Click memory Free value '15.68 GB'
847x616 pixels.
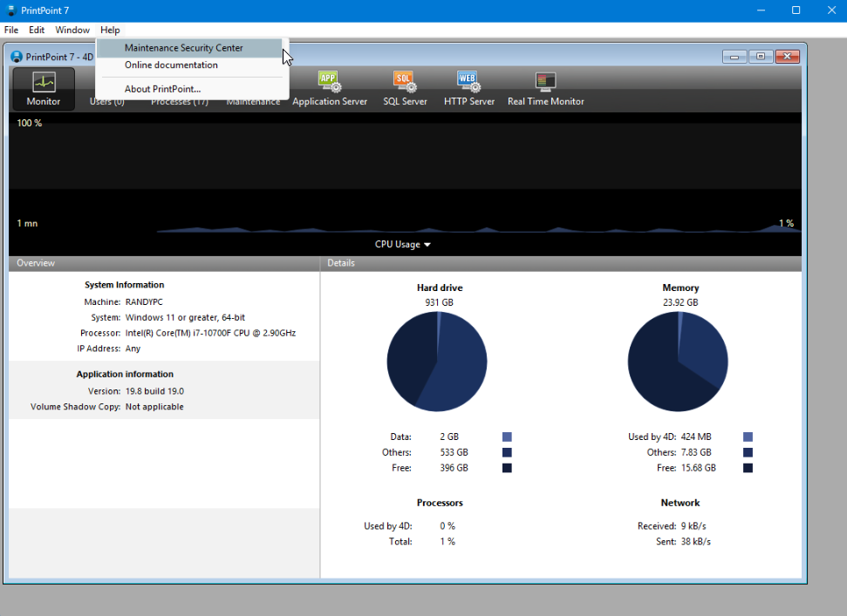coord(699,468)
